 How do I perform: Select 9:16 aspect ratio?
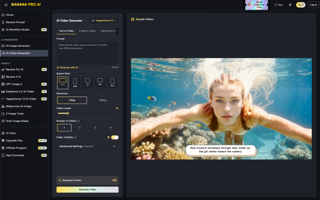pos(75,83)
